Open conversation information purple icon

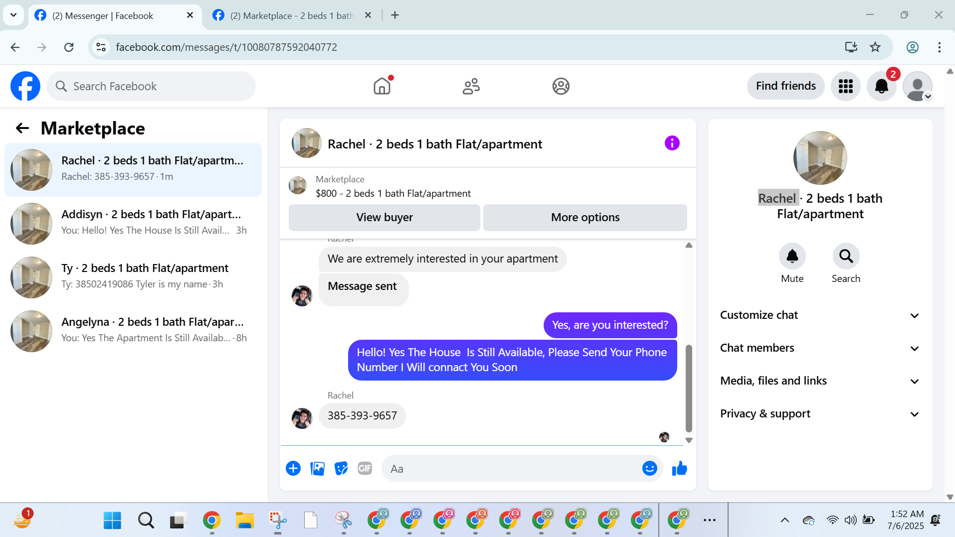672,143
